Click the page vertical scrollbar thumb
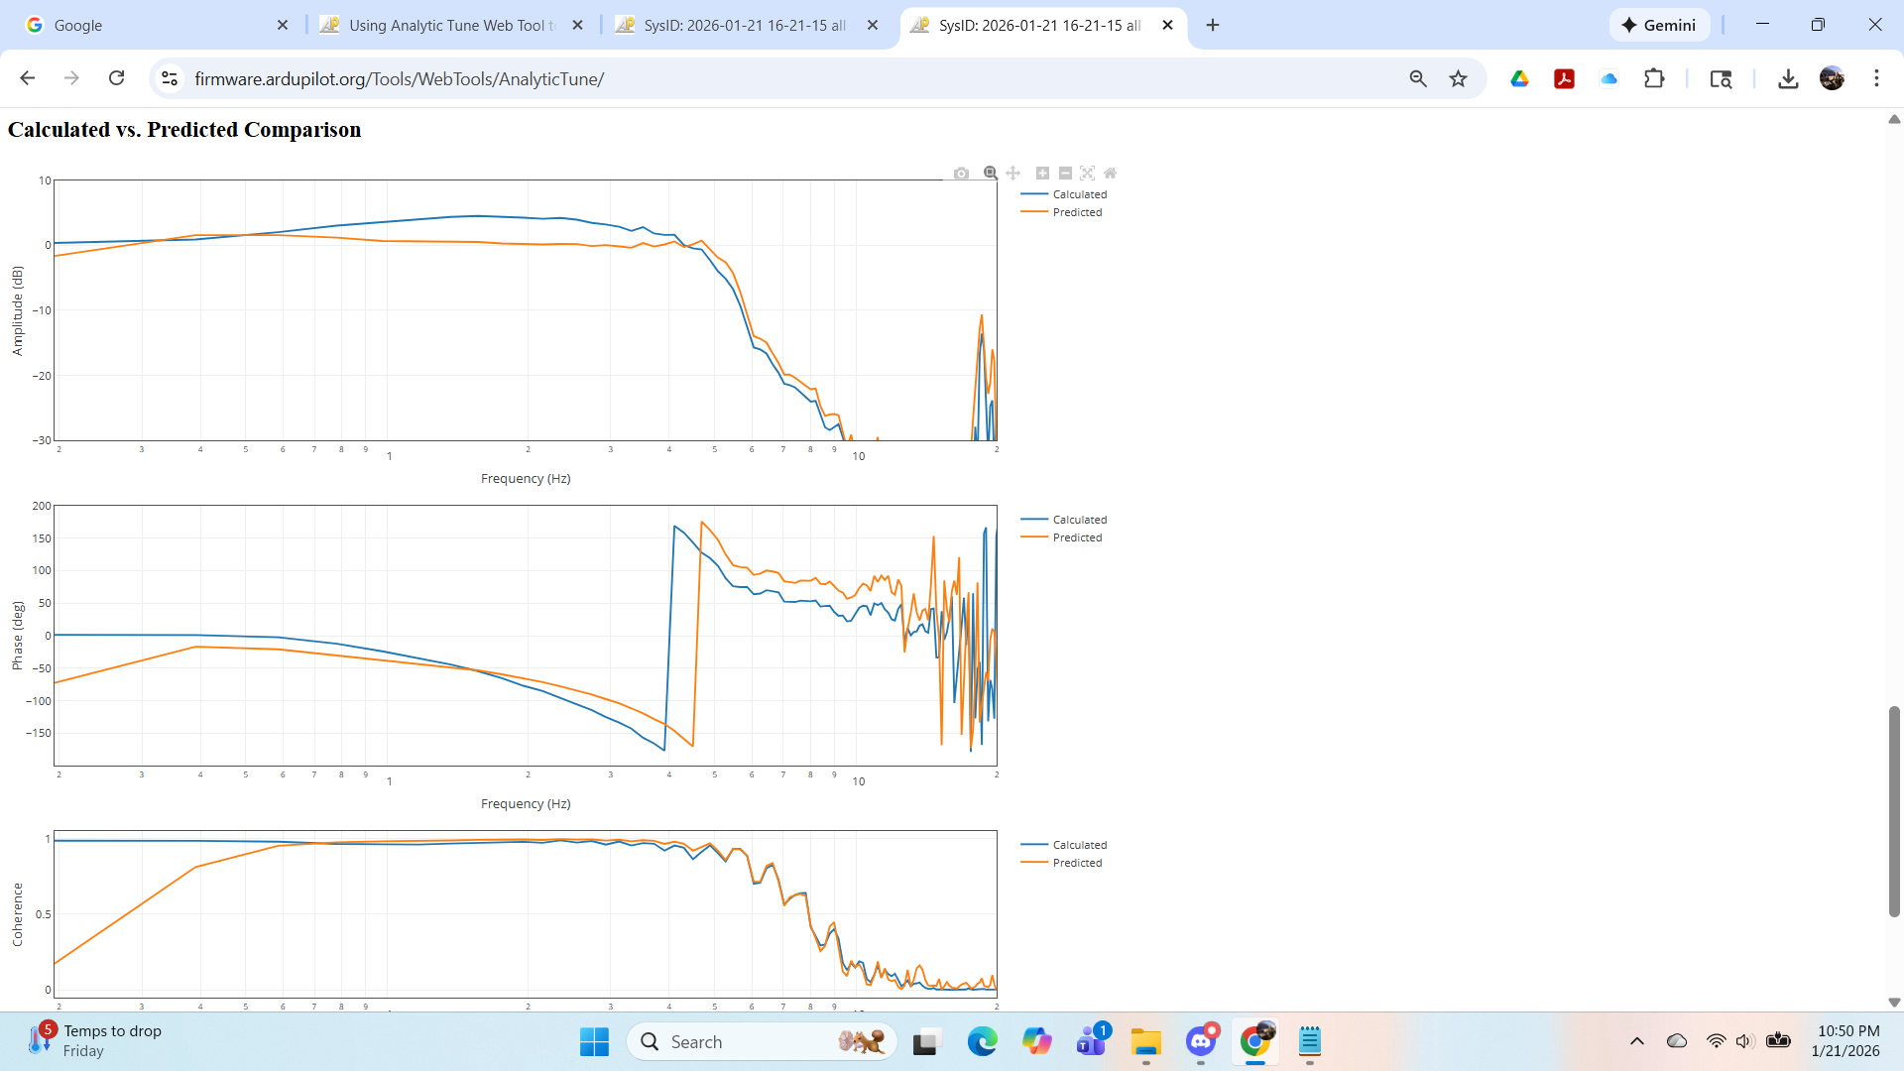Image resolution: width=1904 pixels, height=1071 pixels. coord(1894,811)
